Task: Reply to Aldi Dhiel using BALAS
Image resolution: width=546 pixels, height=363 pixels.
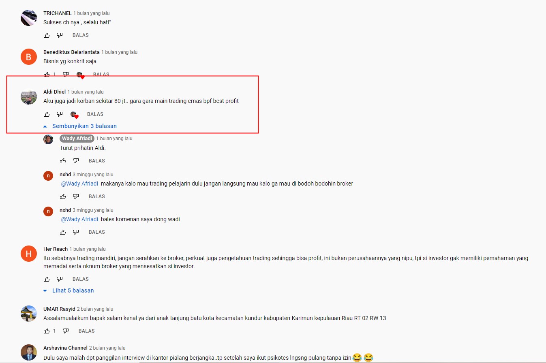Action: [x=95, y=114]
